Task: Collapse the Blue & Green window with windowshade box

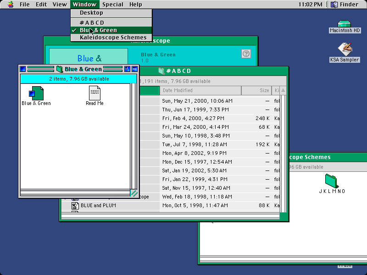Action: pyautogui.click(x=134, y=69)
